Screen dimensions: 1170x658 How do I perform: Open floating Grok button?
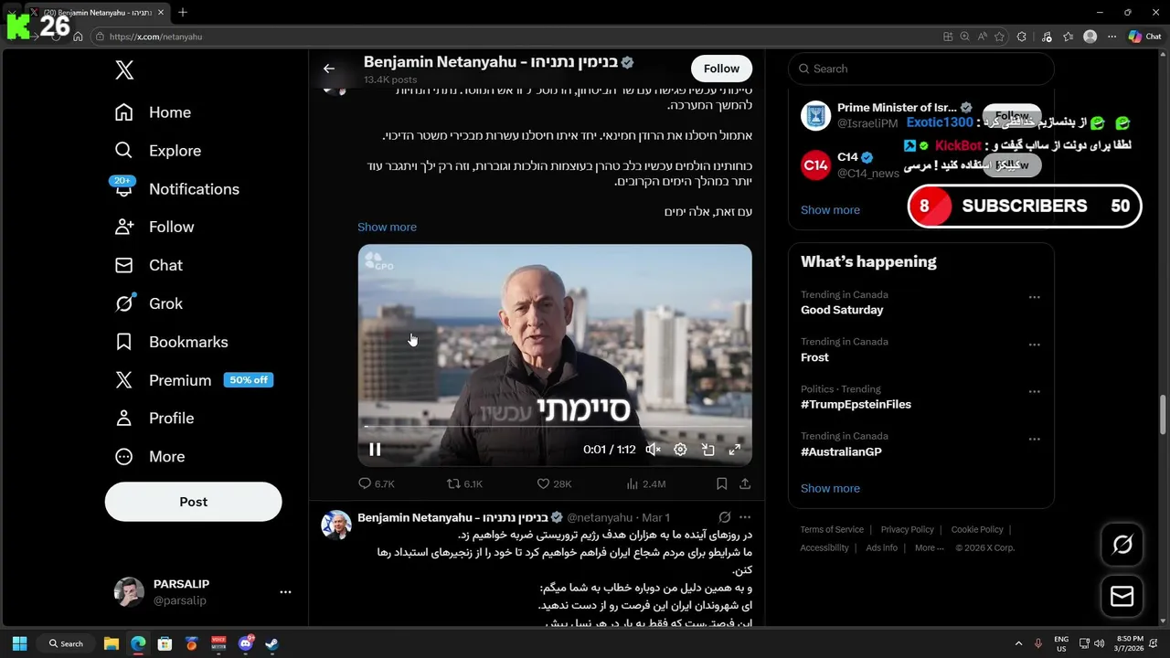pos(1122,546)
